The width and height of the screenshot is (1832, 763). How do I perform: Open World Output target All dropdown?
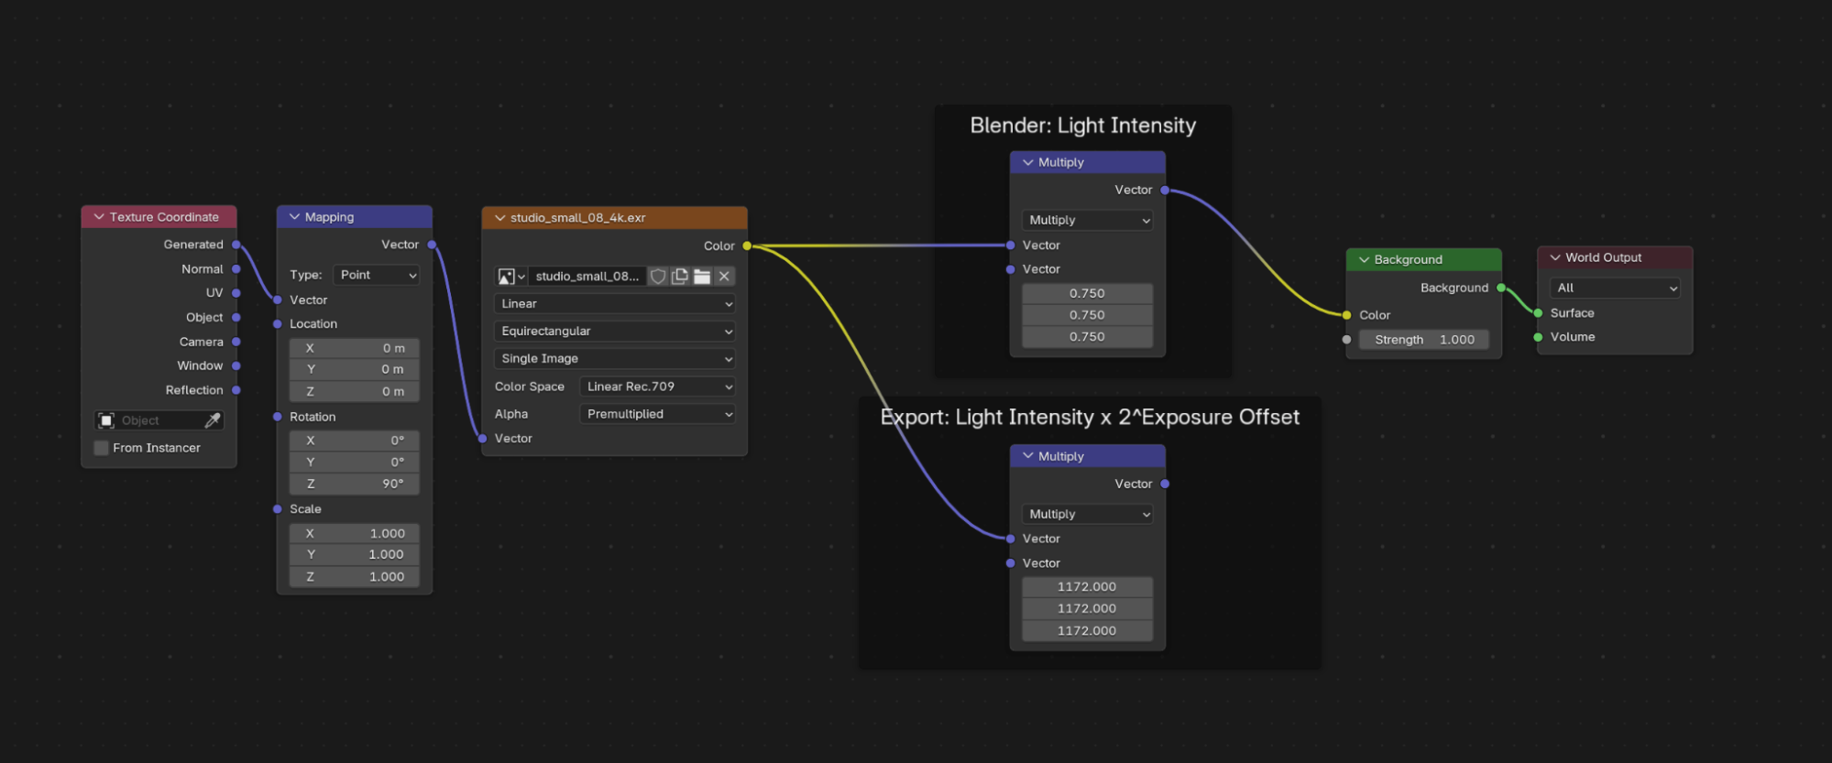point(1615,288)
